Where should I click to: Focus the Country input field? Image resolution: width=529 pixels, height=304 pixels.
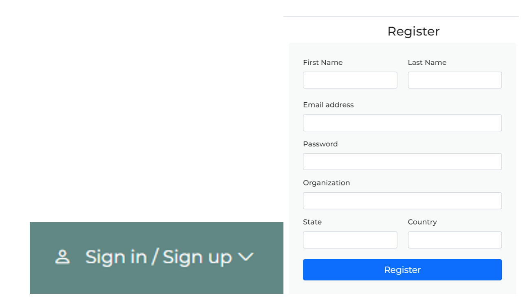(454, 240)
